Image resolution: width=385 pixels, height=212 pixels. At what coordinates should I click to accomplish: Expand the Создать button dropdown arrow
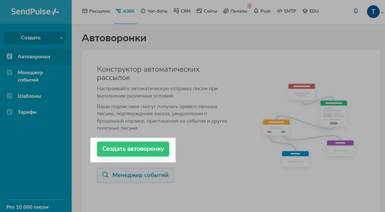coord(62,38)
